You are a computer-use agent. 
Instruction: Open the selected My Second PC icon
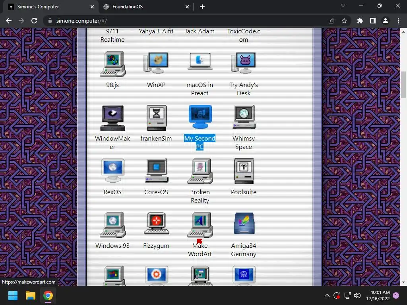point(200,117)
